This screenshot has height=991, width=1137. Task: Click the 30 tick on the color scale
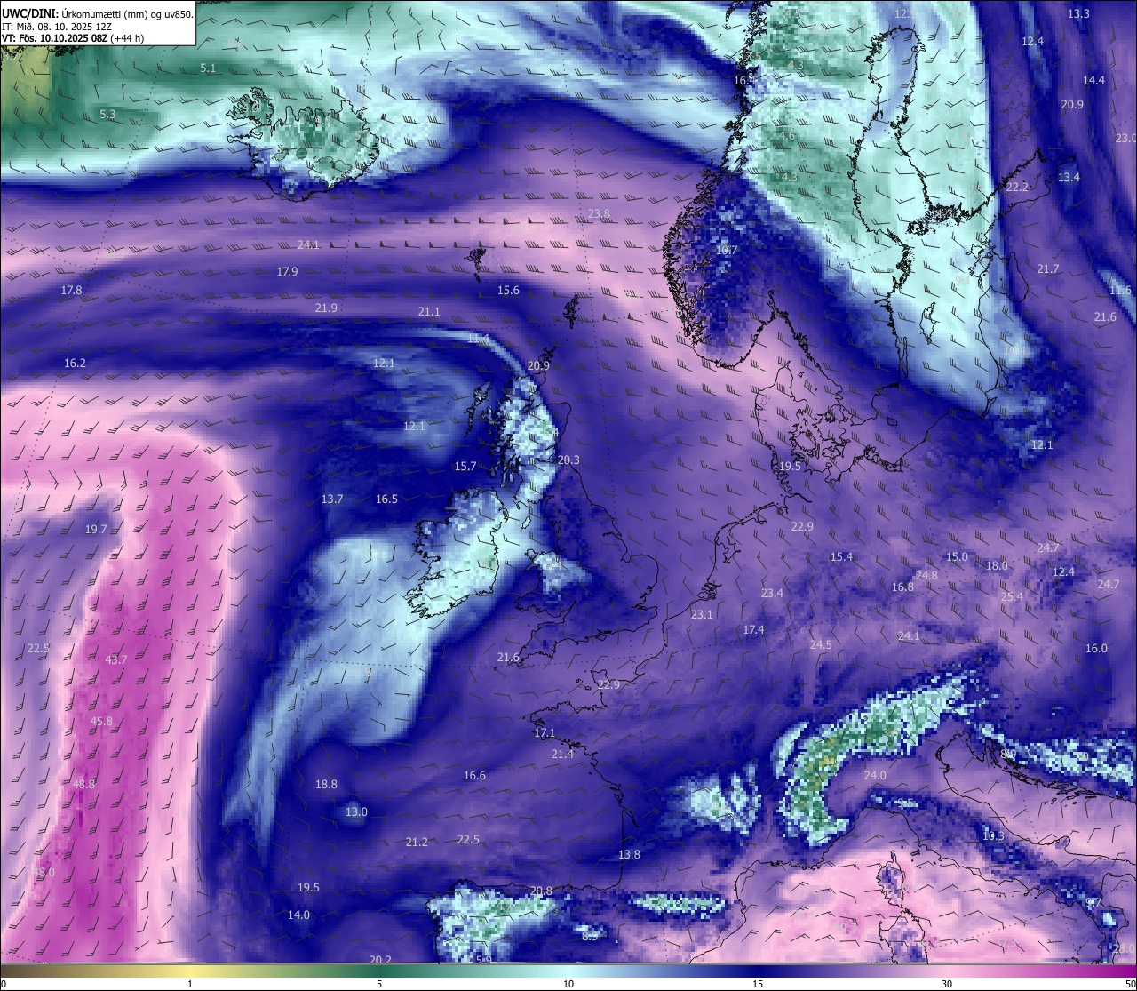coord(947,984)
